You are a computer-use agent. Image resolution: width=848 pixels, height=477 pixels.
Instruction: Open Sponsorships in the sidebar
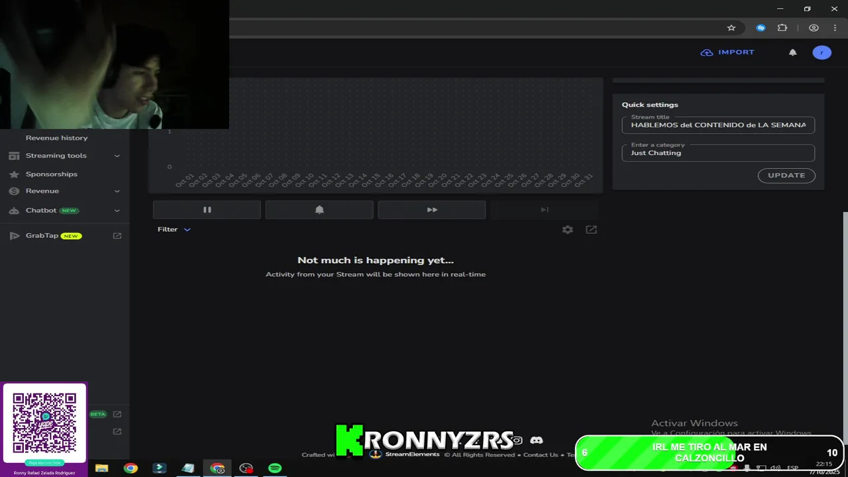(52, 174)
